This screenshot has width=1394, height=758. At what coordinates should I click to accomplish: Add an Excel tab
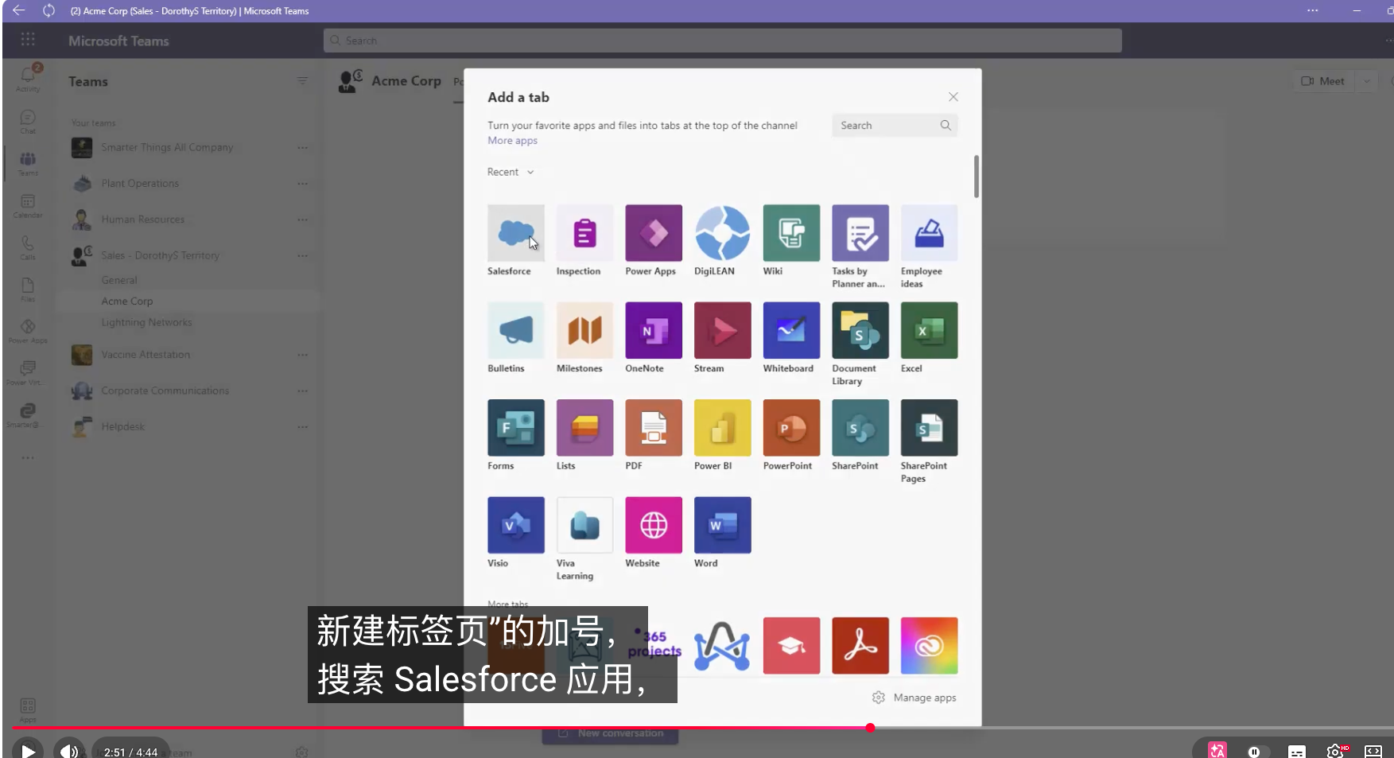tap(930, 330)
